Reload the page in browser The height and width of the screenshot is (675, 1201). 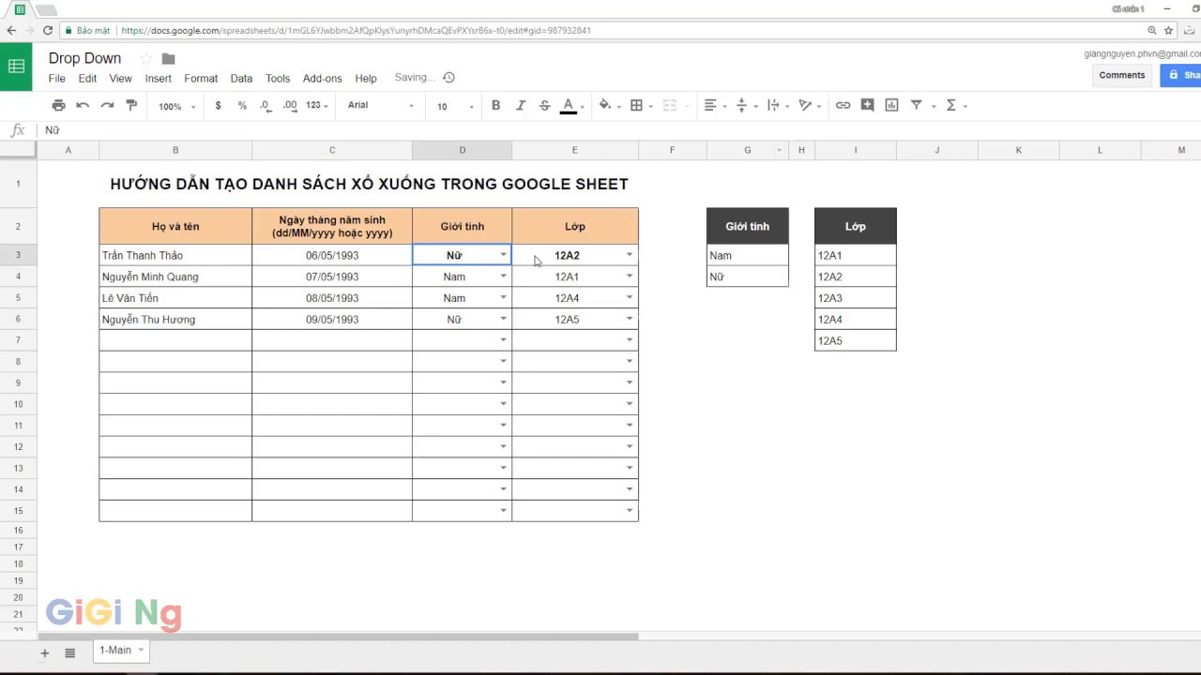[48, 30]
